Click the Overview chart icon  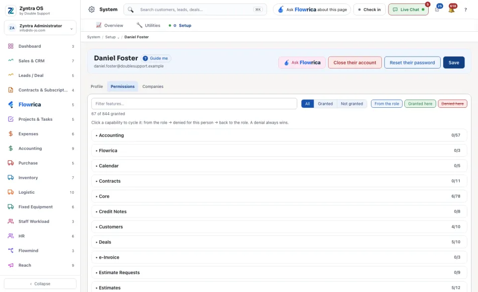click(99, 25)
